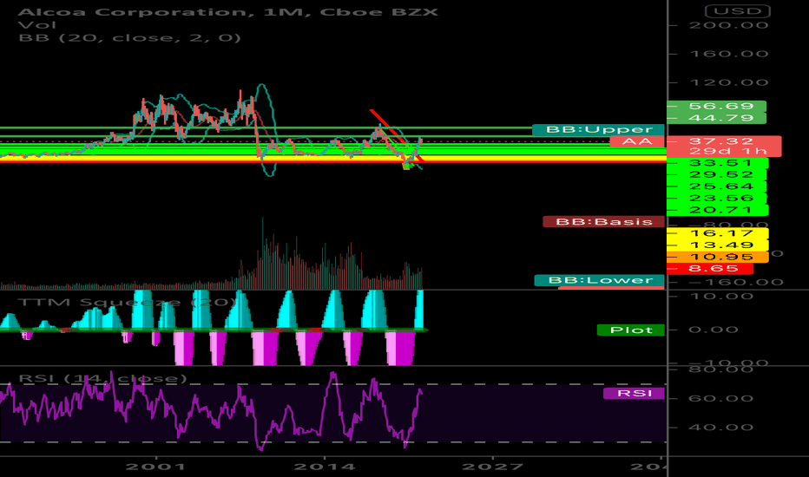
Task: Click the 2014 time axis label
Action: click(325, 467)
